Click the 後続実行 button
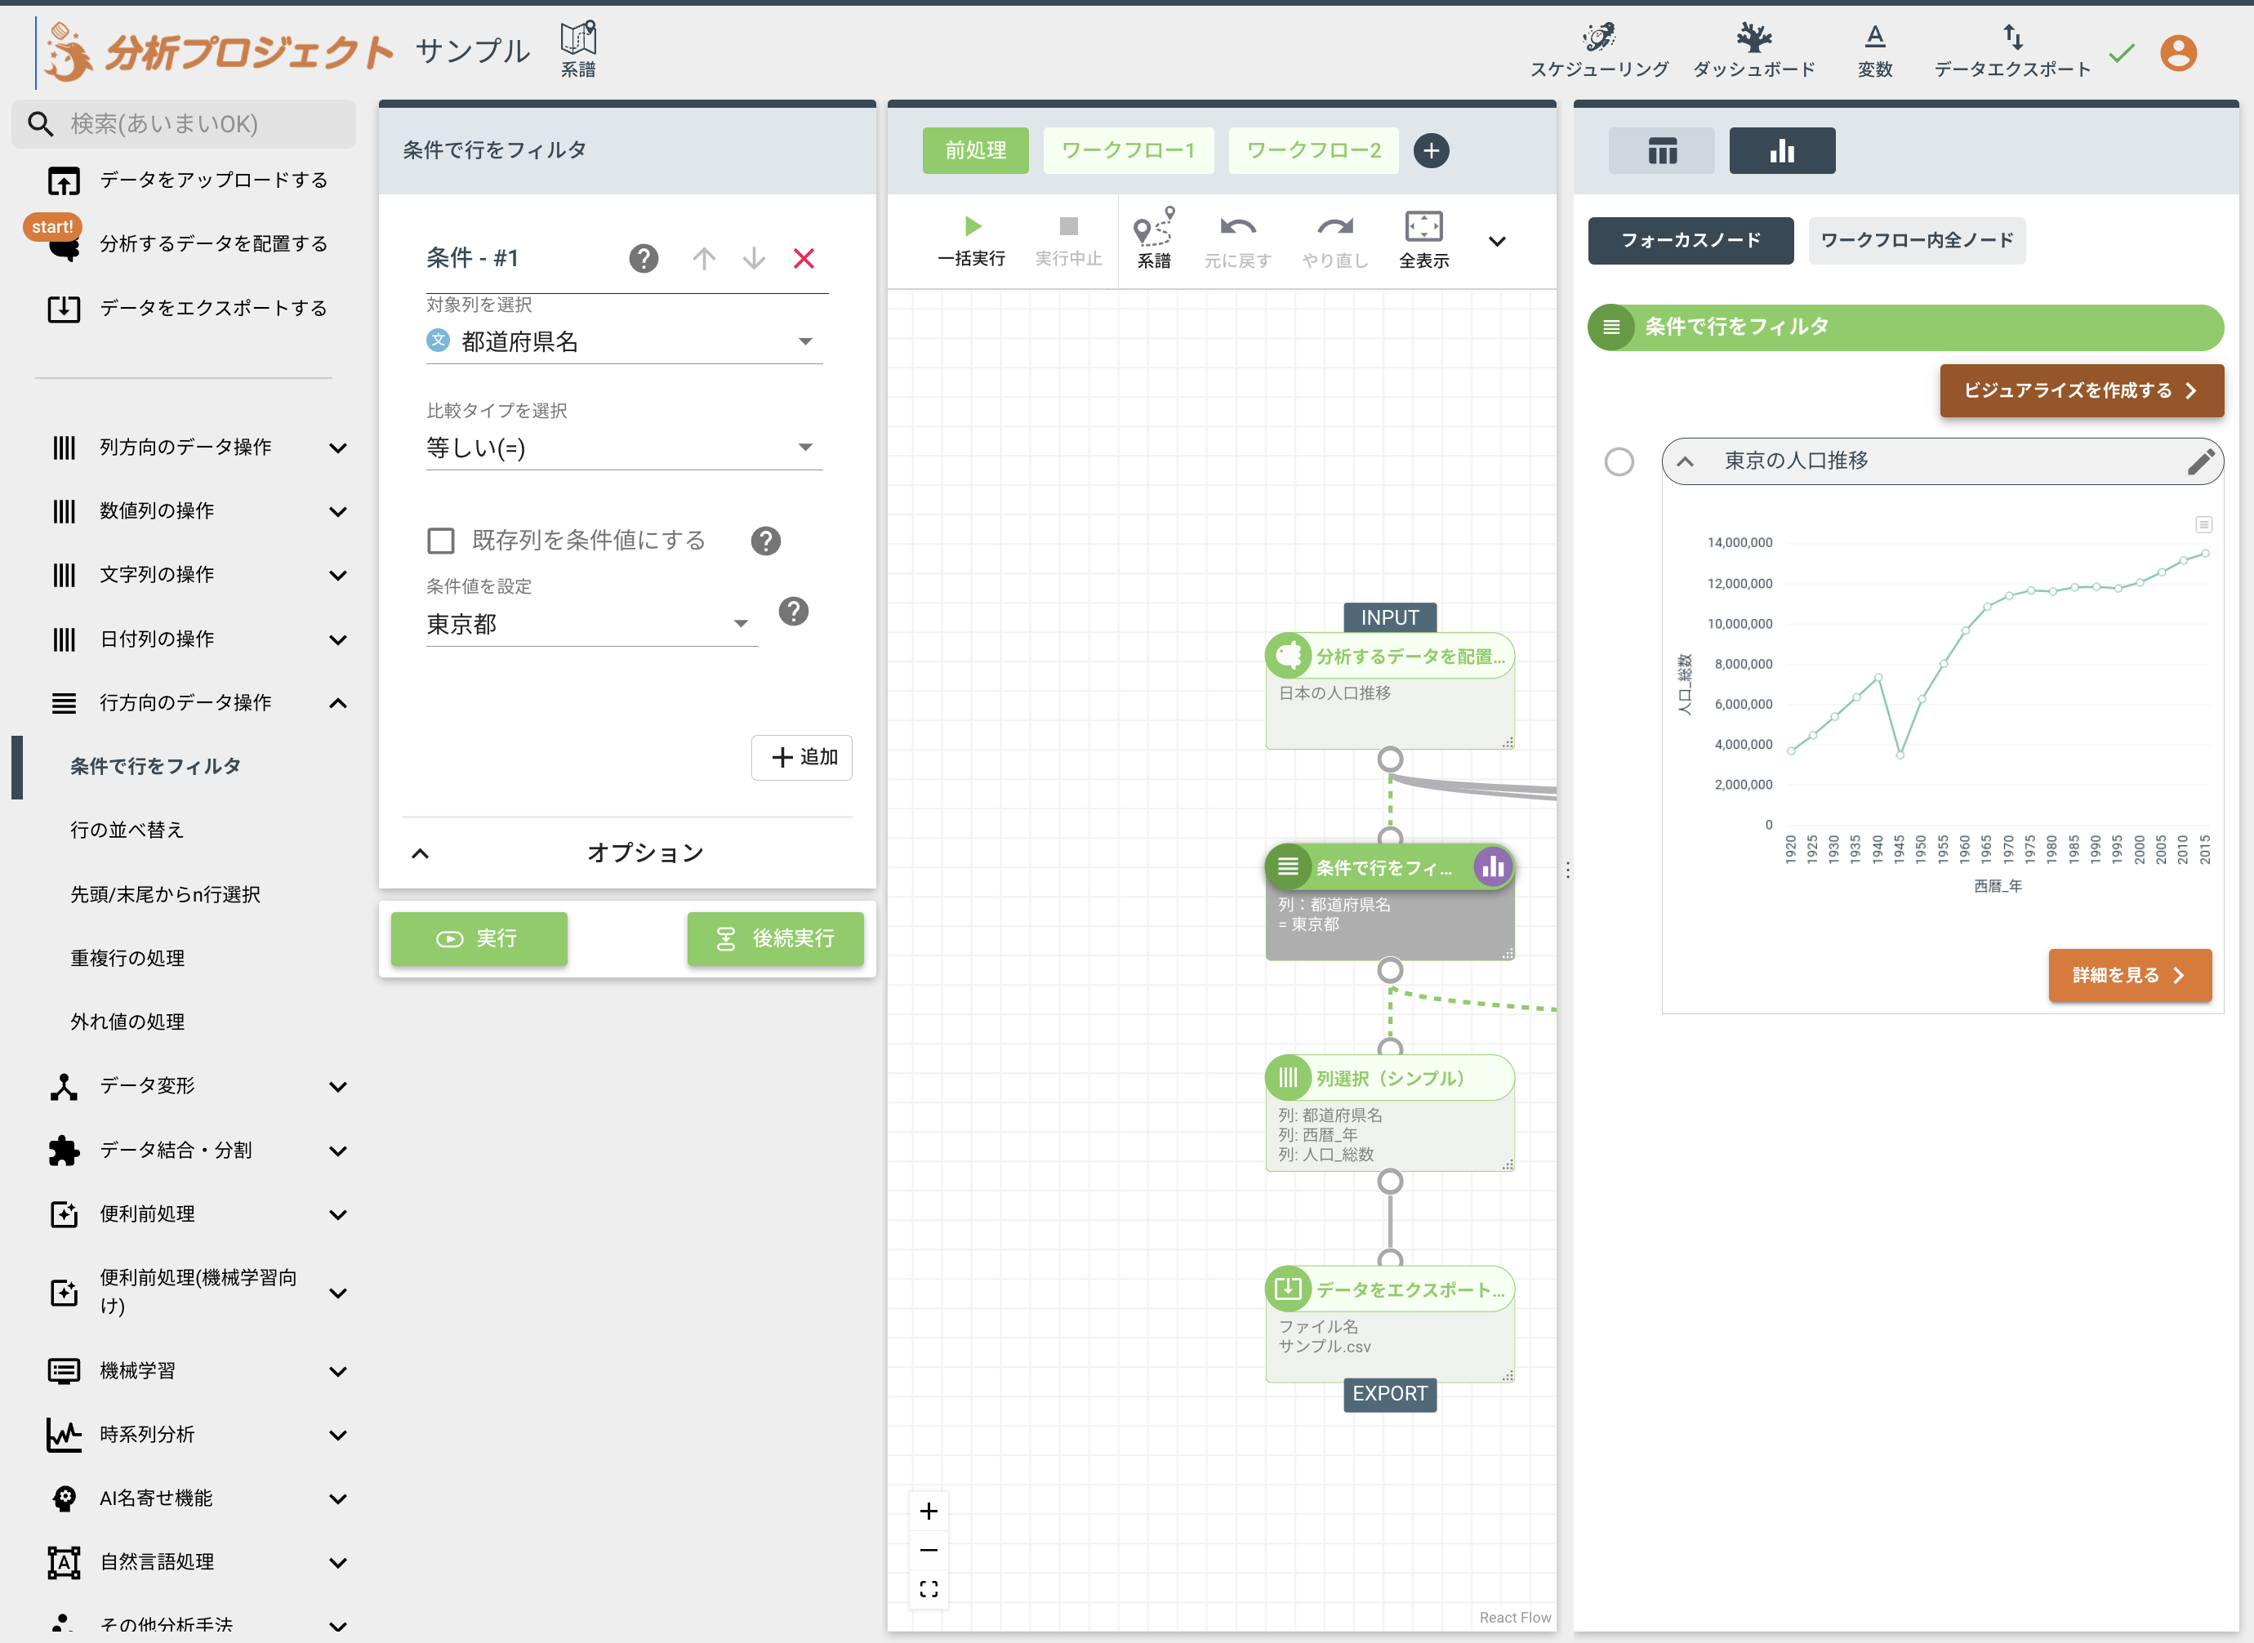This screenshot has height=1643, width=2254. tap(775, 939)
